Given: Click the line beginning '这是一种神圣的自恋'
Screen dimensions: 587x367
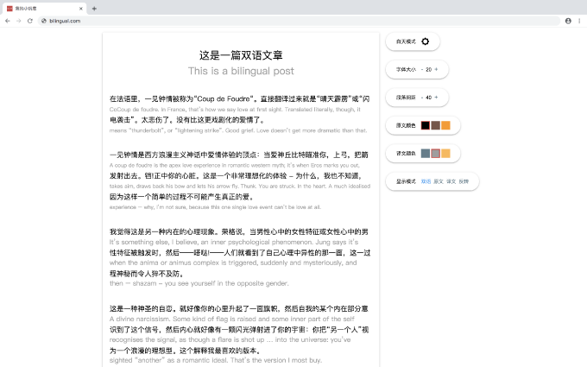Looking at the screenshot, I should pos(239,309).
